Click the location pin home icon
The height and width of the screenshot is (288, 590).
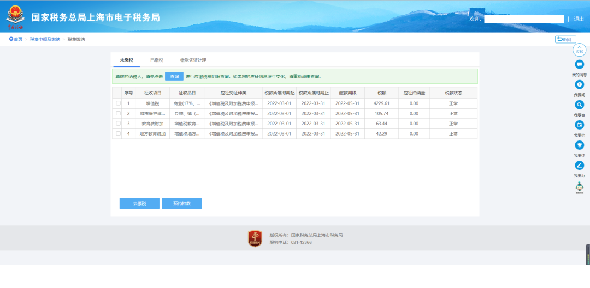click(11, 39)
